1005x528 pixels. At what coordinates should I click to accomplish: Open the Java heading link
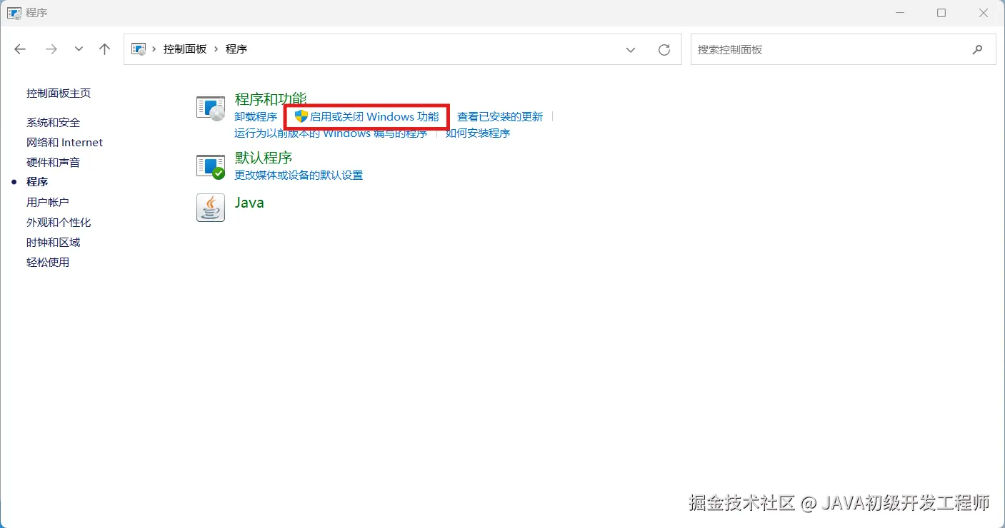pos(249,203)
